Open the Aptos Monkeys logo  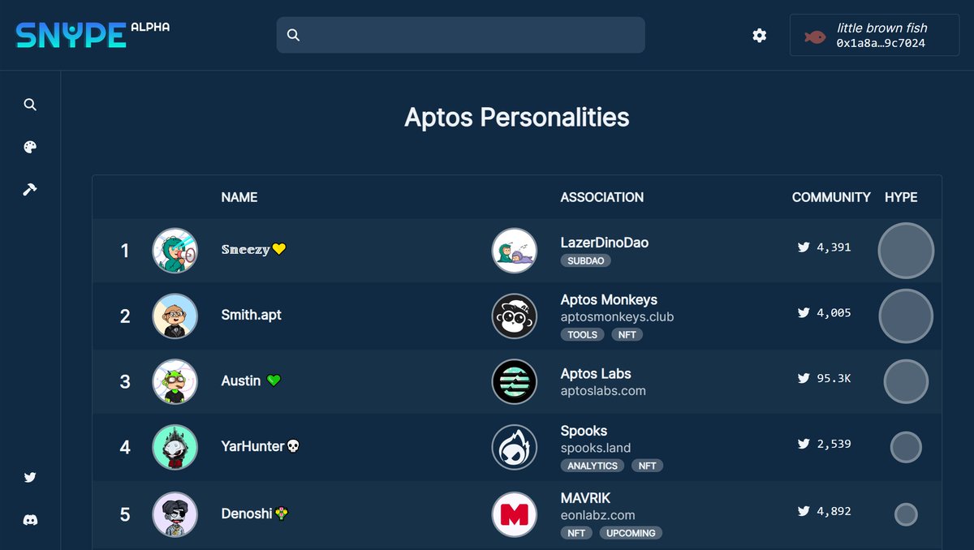coord(515,316)
